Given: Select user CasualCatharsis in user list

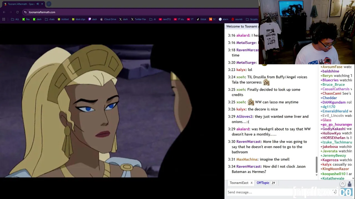Looking at the screenshot, I should (335, 89).
